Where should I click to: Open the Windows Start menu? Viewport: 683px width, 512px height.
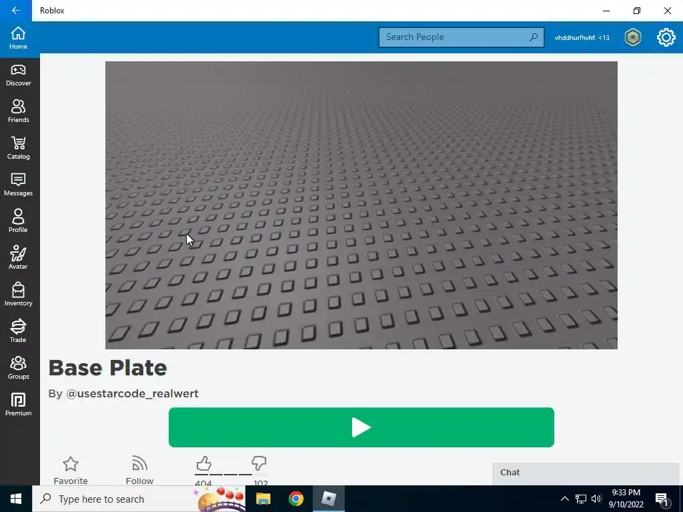[16, 499]
